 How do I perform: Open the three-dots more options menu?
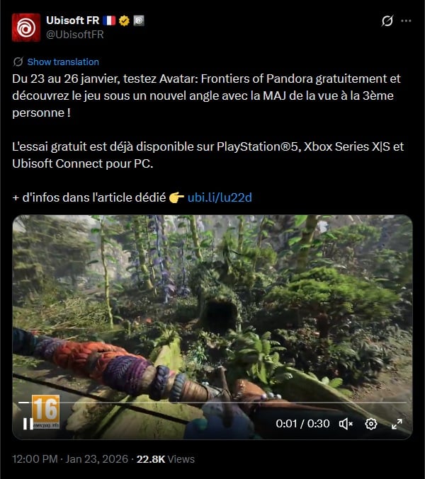(406, 21)
